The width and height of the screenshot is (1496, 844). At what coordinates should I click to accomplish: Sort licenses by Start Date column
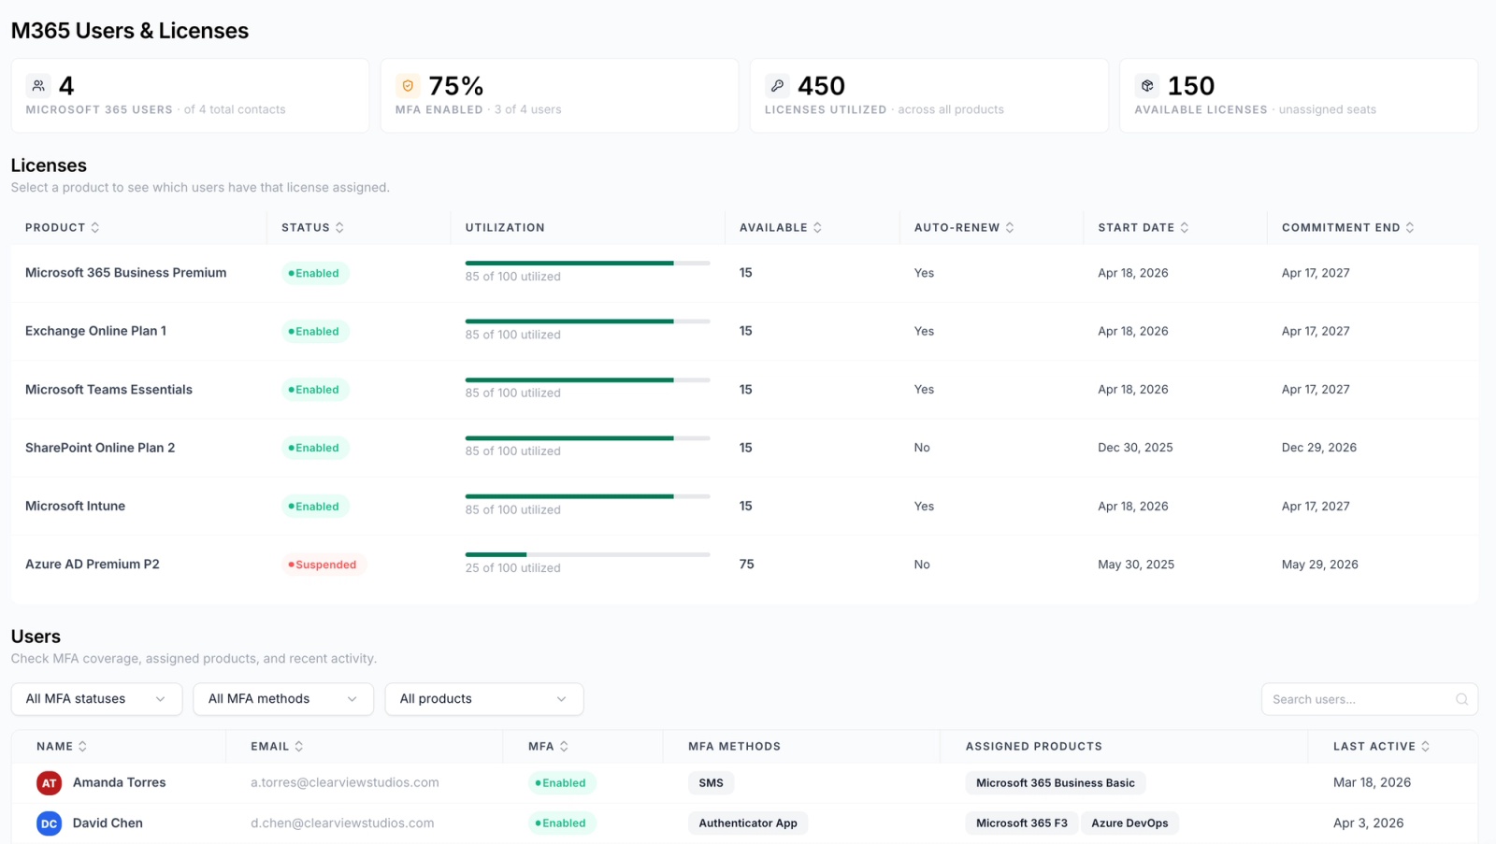1144,227
